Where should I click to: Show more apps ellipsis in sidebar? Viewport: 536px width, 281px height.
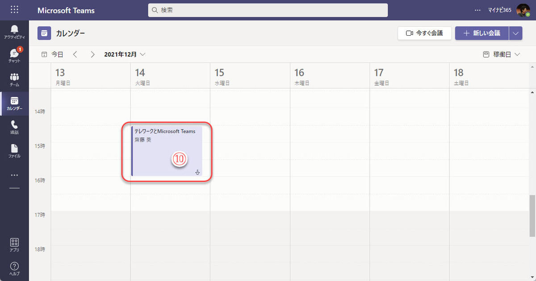tap(14, 175)
